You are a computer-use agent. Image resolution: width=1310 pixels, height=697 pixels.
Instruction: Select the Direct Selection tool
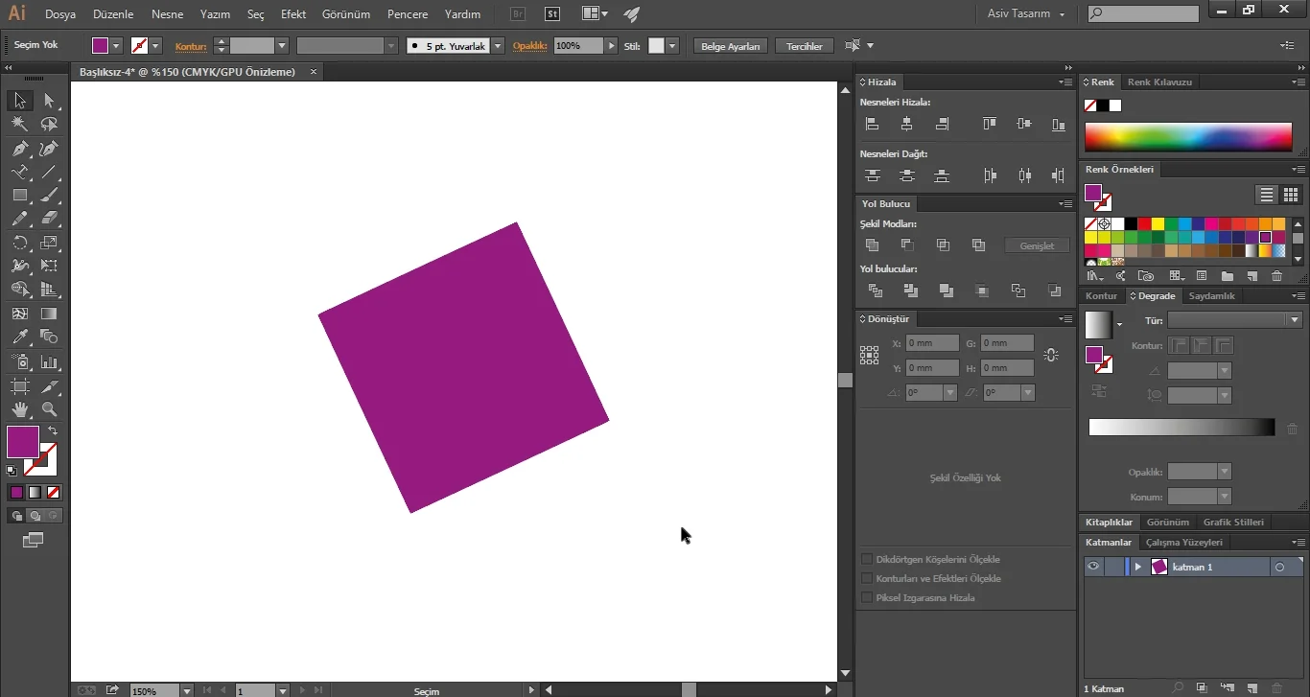49,101
